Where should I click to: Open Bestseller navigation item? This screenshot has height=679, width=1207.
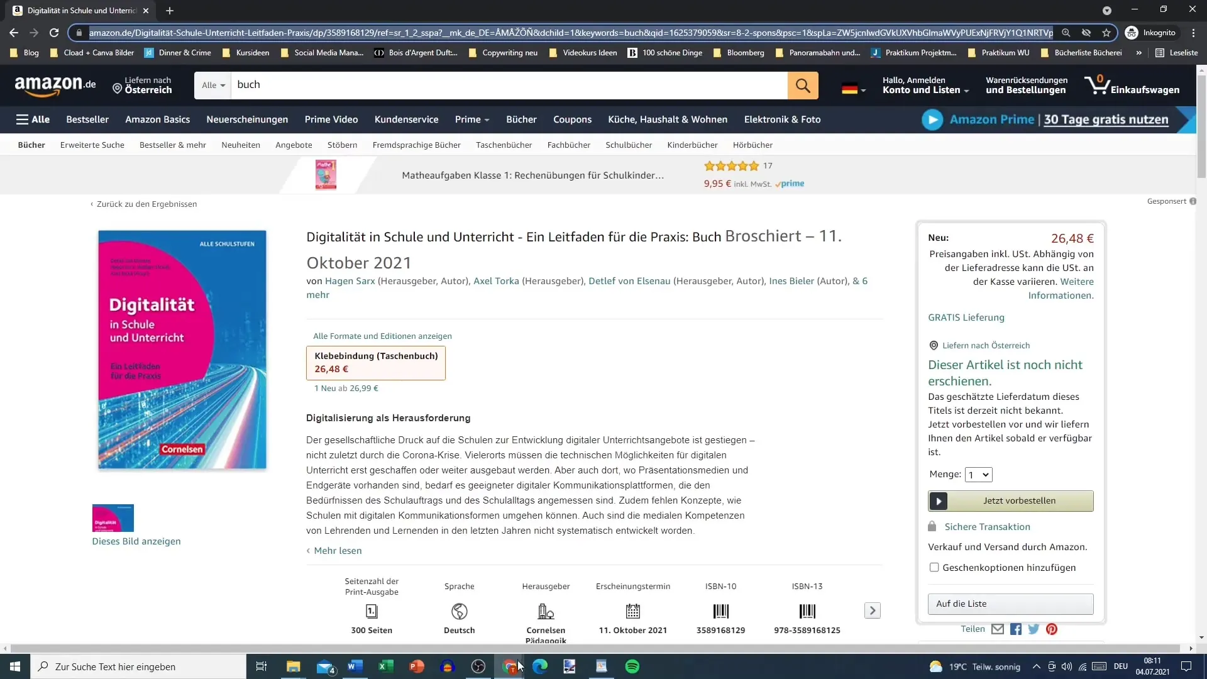pos(87,119)
